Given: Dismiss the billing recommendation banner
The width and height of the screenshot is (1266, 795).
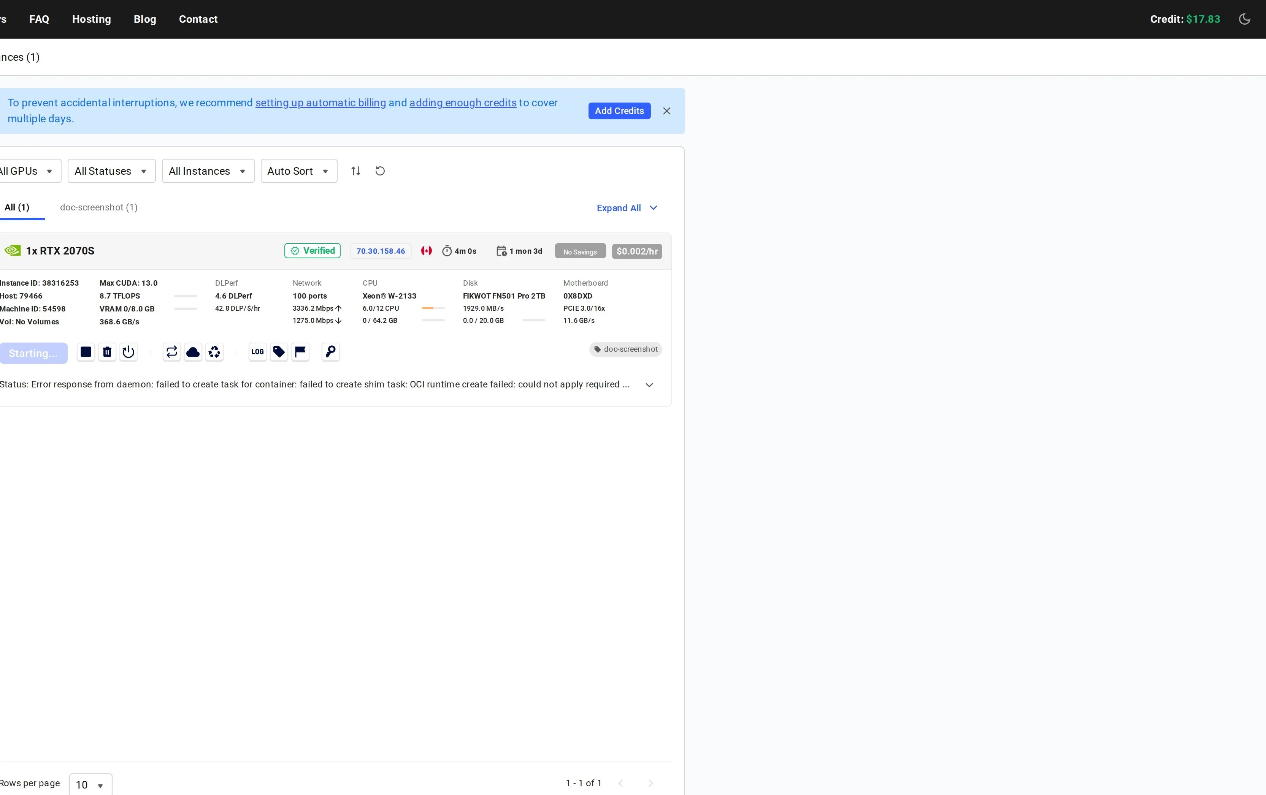Looking at the screenshot, I should [x=667, y=111].
